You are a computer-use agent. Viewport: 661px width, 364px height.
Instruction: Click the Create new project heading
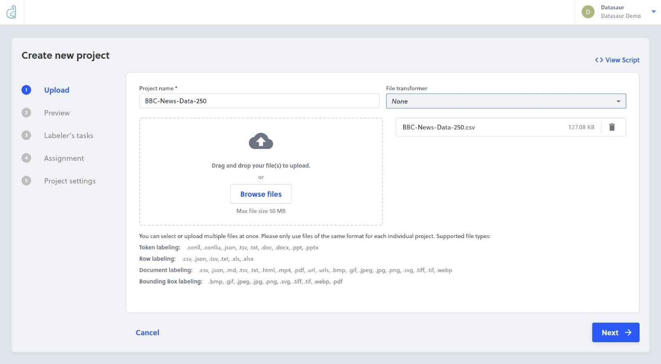click(x=65, y=55)
